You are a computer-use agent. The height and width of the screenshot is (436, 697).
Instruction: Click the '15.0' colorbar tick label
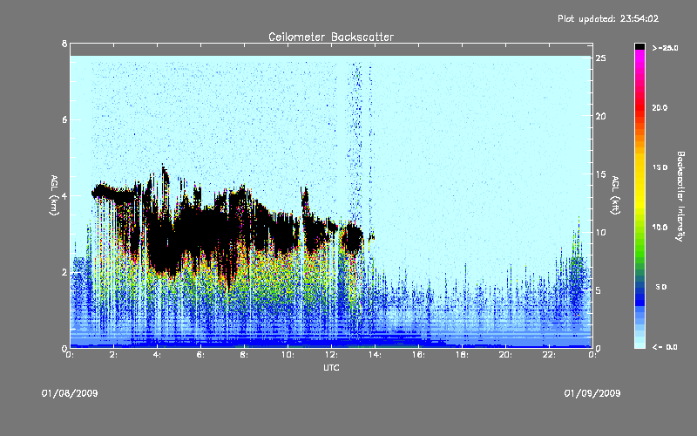tap(660, 167)
